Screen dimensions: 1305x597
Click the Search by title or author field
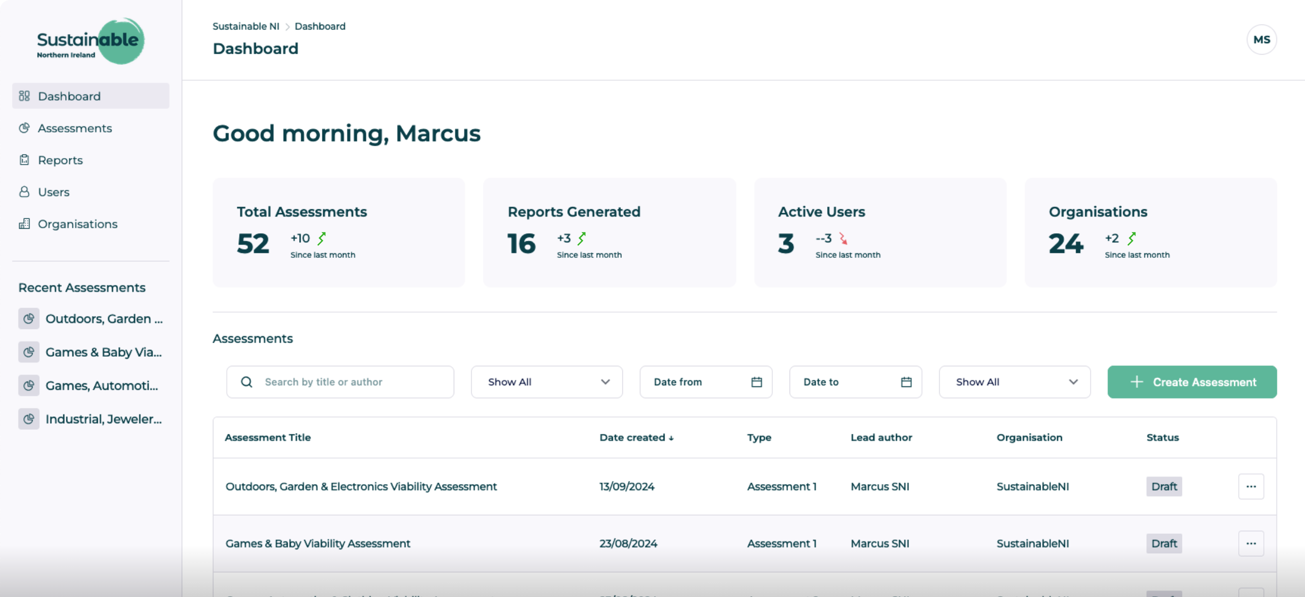[x=349, y=382]
